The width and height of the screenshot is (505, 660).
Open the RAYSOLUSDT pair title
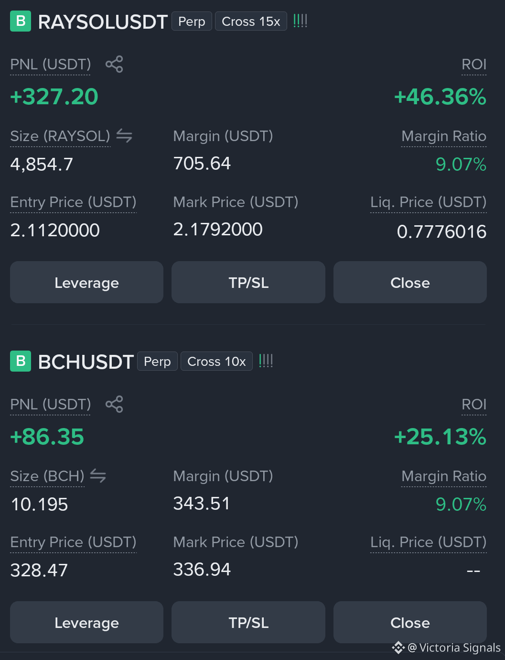103,22
